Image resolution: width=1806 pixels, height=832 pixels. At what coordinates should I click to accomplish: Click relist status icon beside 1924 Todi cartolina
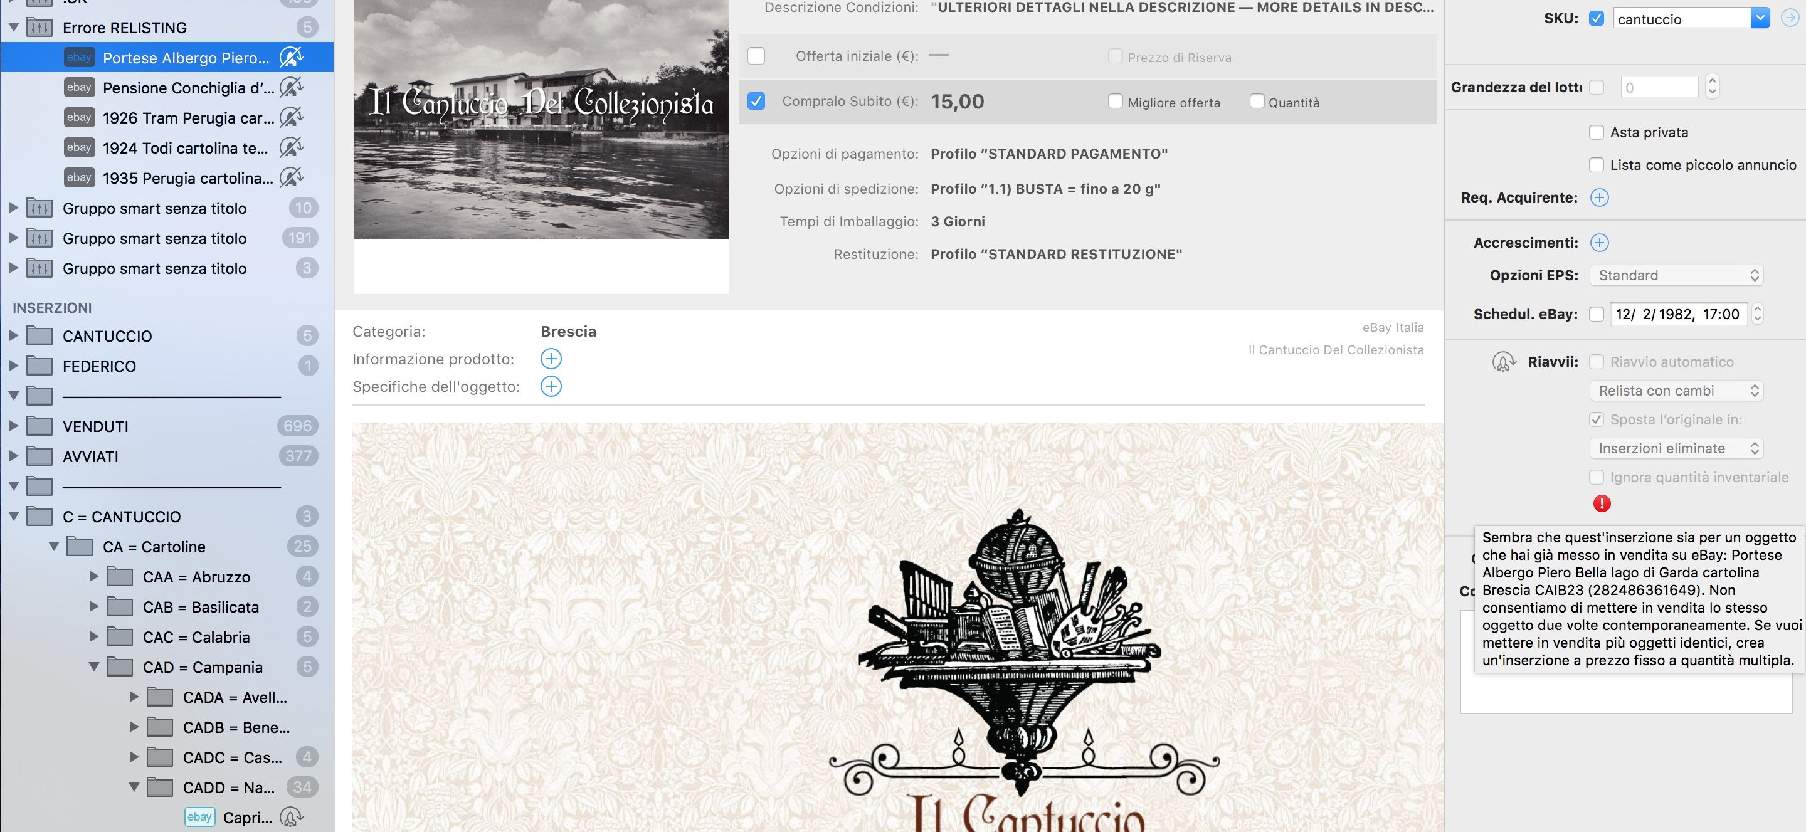point(291,148)
